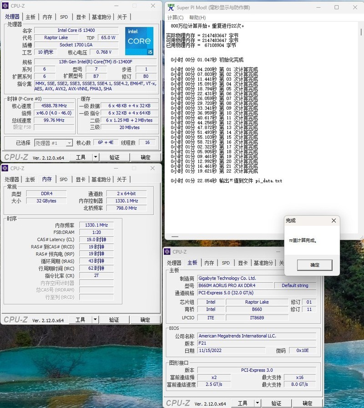This screenshot has height=408, width=364.
Task: Click the specification field 13th Gen Intel Core i5-13400F
Action: point(96,61)
